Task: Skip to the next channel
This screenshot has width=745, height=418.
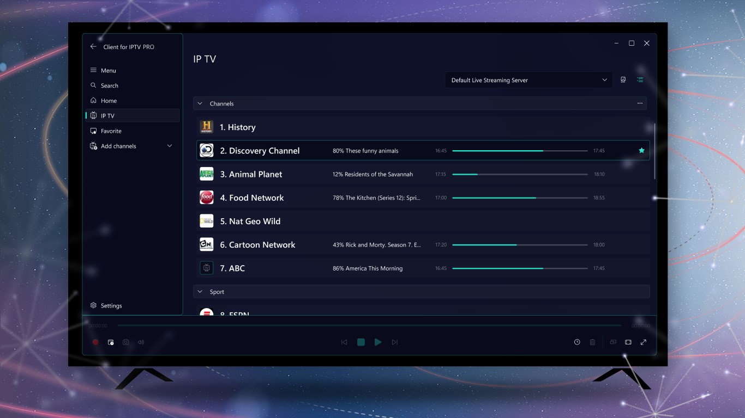Action: (x=395, y=342)
